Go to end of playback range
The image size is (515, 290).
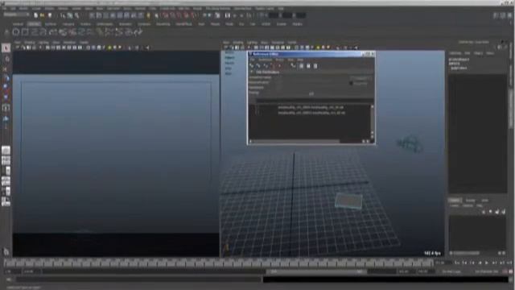coord(509,263)
